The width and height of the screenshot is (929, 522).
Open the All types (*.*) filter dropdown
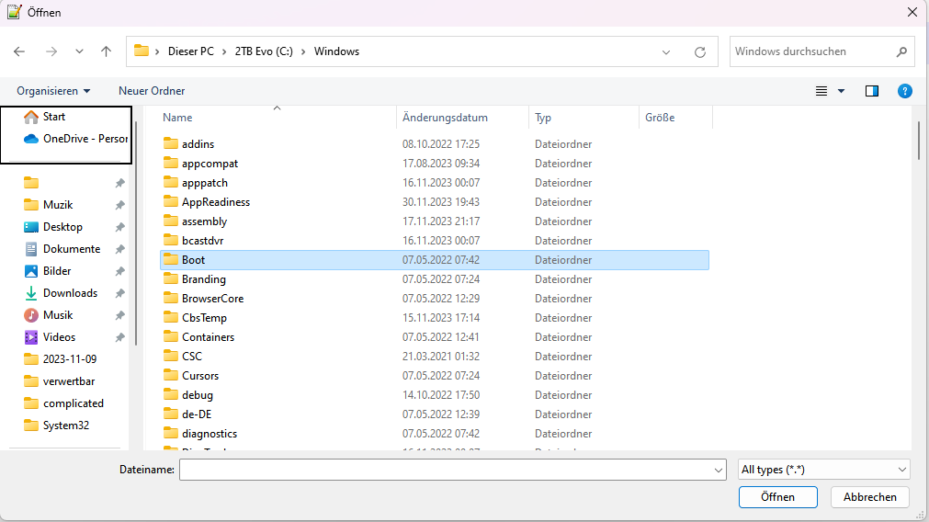point(824,470)
